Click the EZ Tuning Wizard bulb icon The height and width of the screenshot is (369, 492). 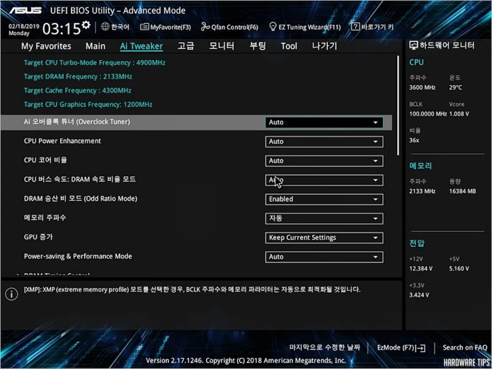[273, 27]
